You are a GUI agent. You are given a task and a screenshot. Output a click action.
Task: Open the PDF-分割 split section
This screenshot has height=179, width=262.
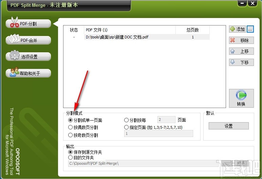28,24
